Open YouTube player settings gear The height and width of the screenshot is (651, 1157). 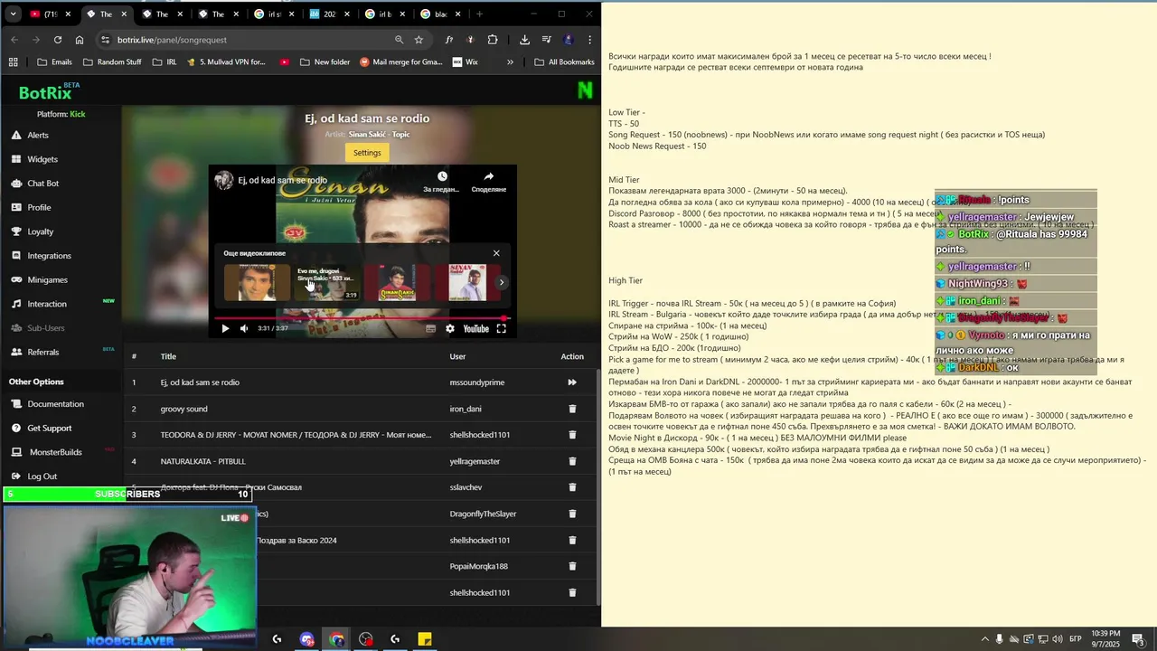coord(450,328)
